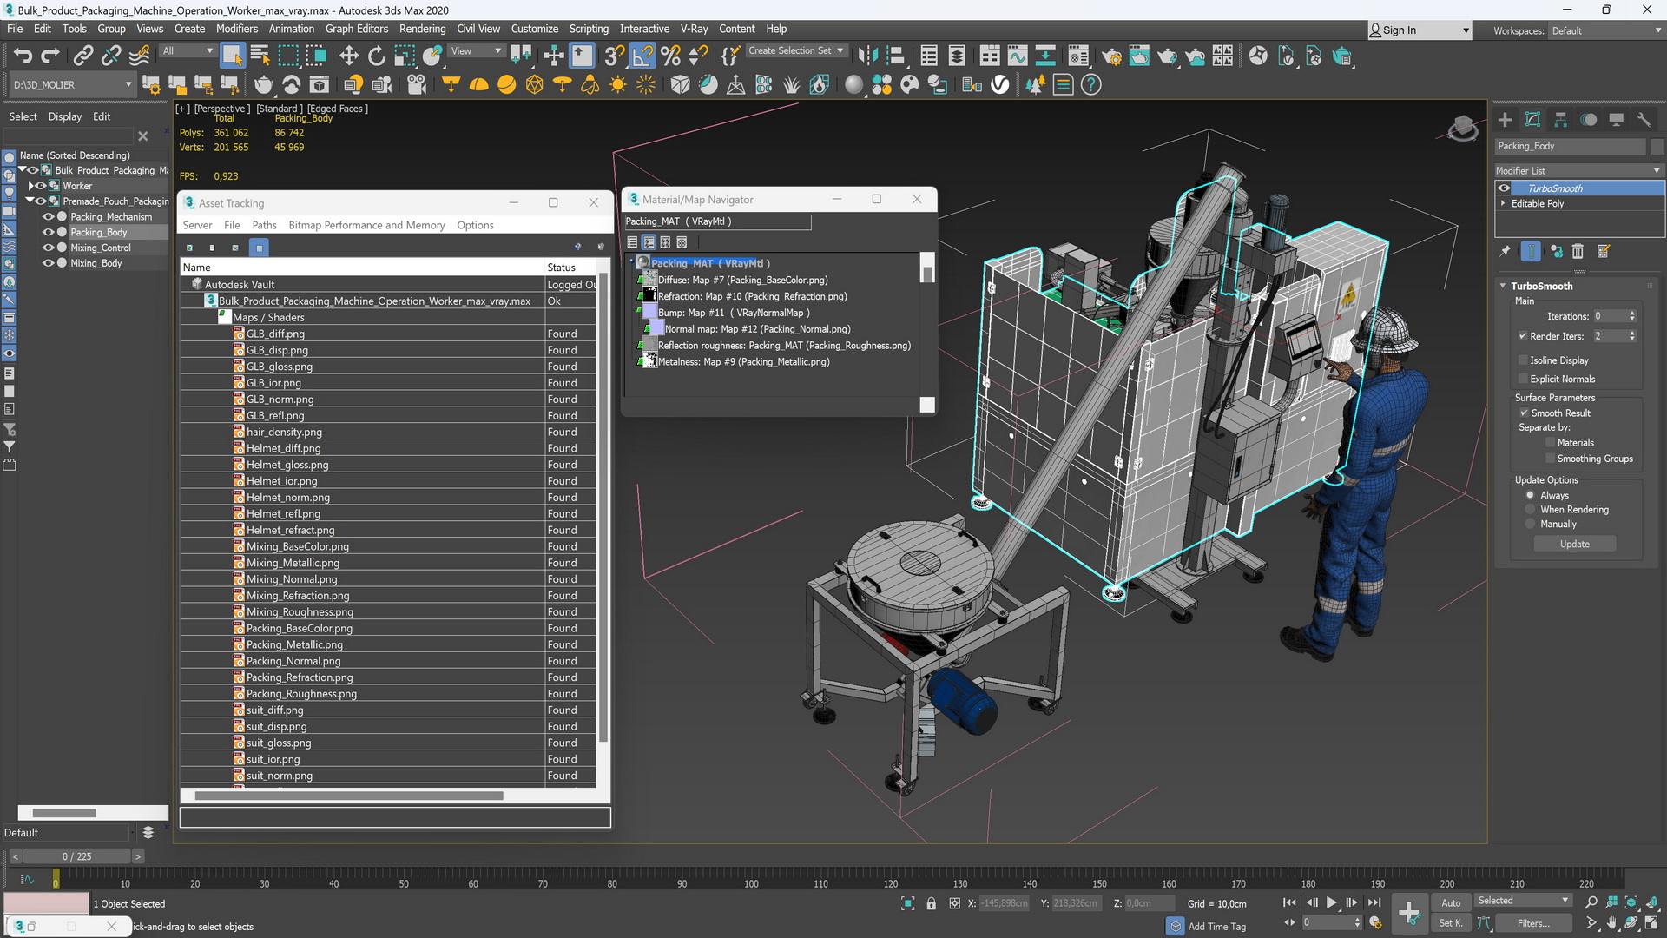This screenshot has width=1667, height=938.
Task: Click the Mirror tool icon
Action: (867, 56)
